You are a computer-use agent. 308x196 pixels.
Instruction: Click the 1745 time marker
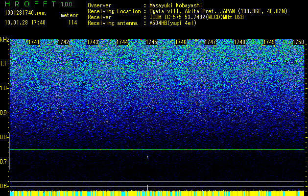click(151, 42)
